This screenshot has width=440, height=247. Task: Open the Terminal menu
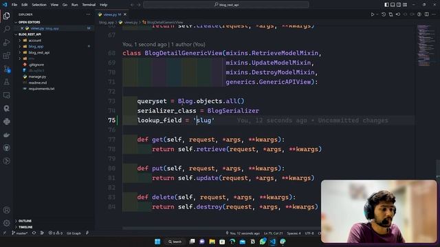[x=89, y=5]
